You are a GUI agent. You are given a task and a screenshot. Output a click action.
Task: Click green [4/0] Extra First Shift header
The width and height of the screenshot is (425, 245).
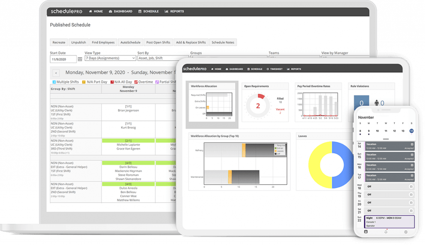coord(128,163)
